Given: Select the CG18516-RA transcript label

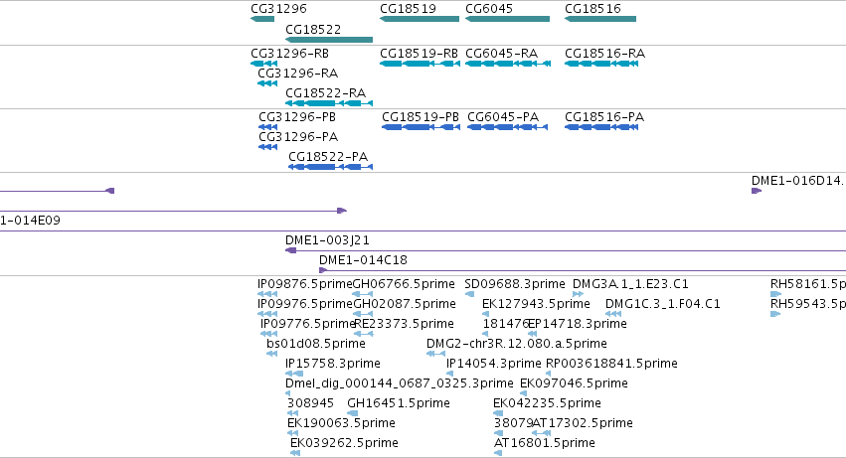Looking at the screenshot, I should click(x=604, y=54).
